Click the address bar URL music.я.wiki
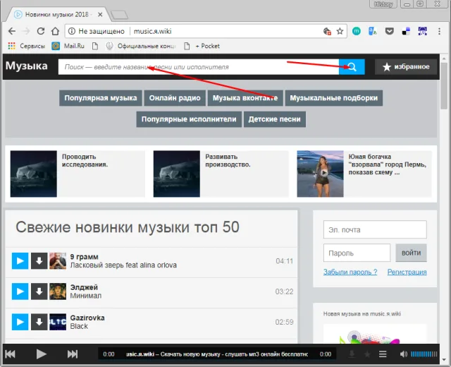Image resolution: width=451 pixels, height=367 pixels. coord(152,31)
